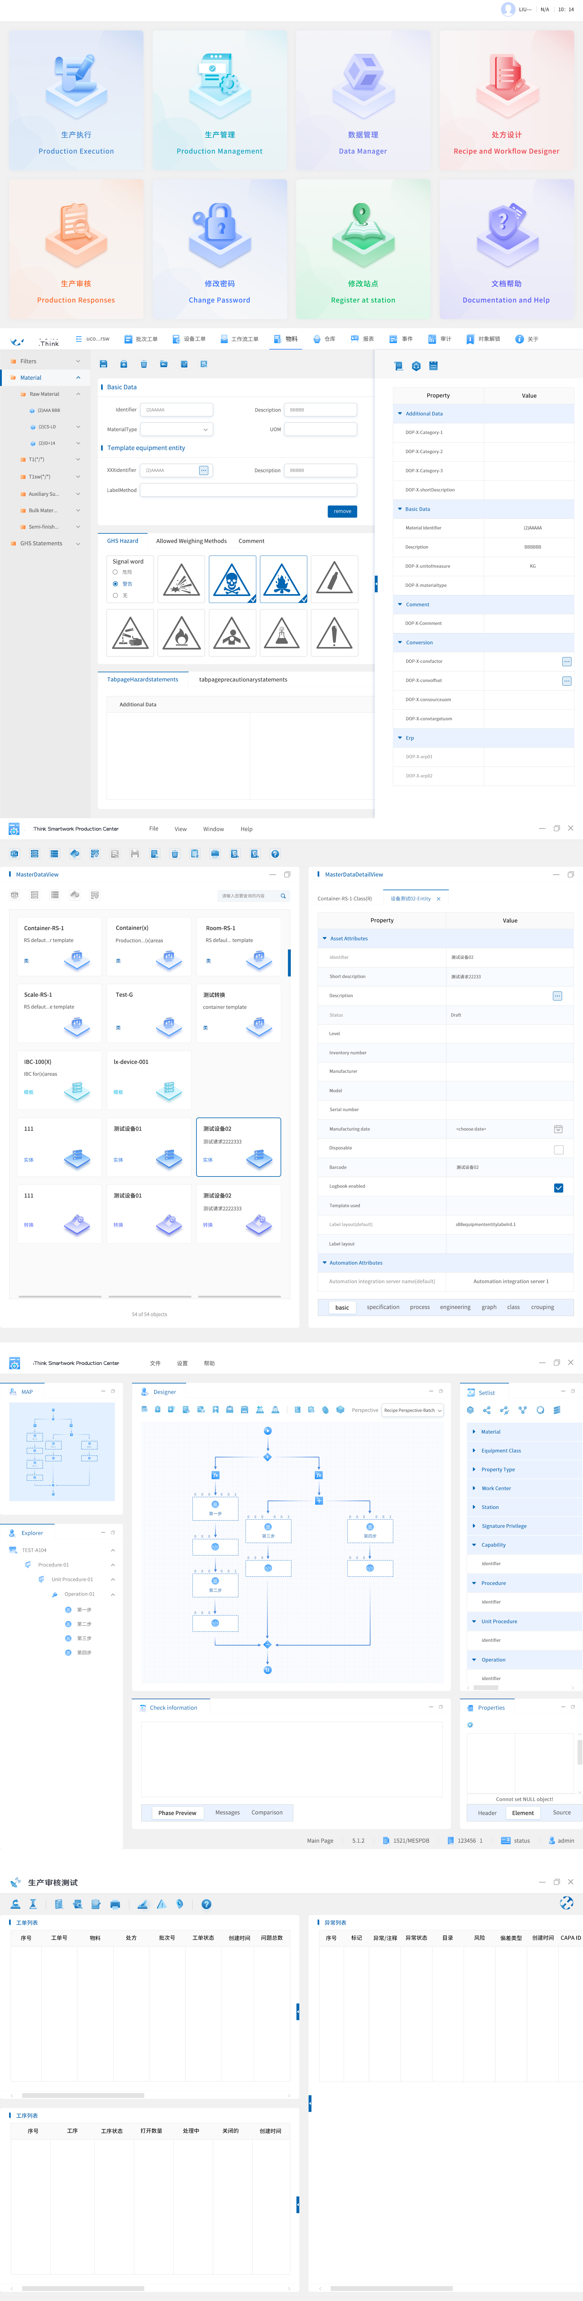Click the blue help question-mark icon in MasterData toolbar

(x=275, y=854)
